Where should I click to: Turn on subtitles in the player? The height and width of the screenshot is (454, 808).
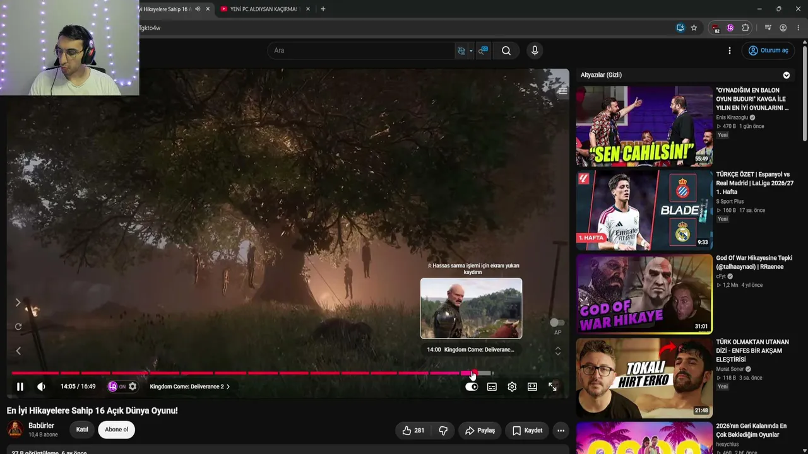click(492, 387)
